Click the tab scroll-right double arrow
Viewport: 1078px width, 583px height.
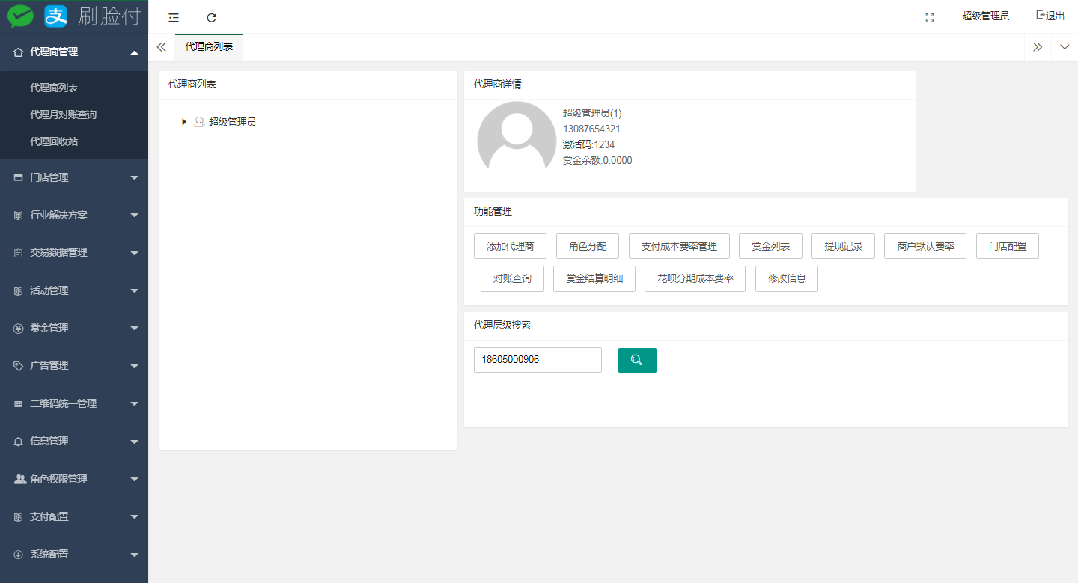coord(1038,46)
